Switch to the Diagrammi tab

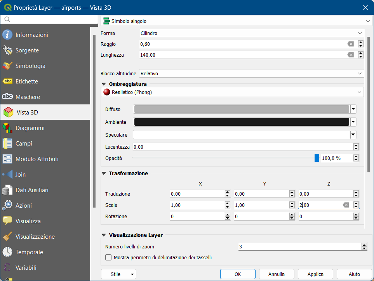pyautogui.click(x=45, y=128)
